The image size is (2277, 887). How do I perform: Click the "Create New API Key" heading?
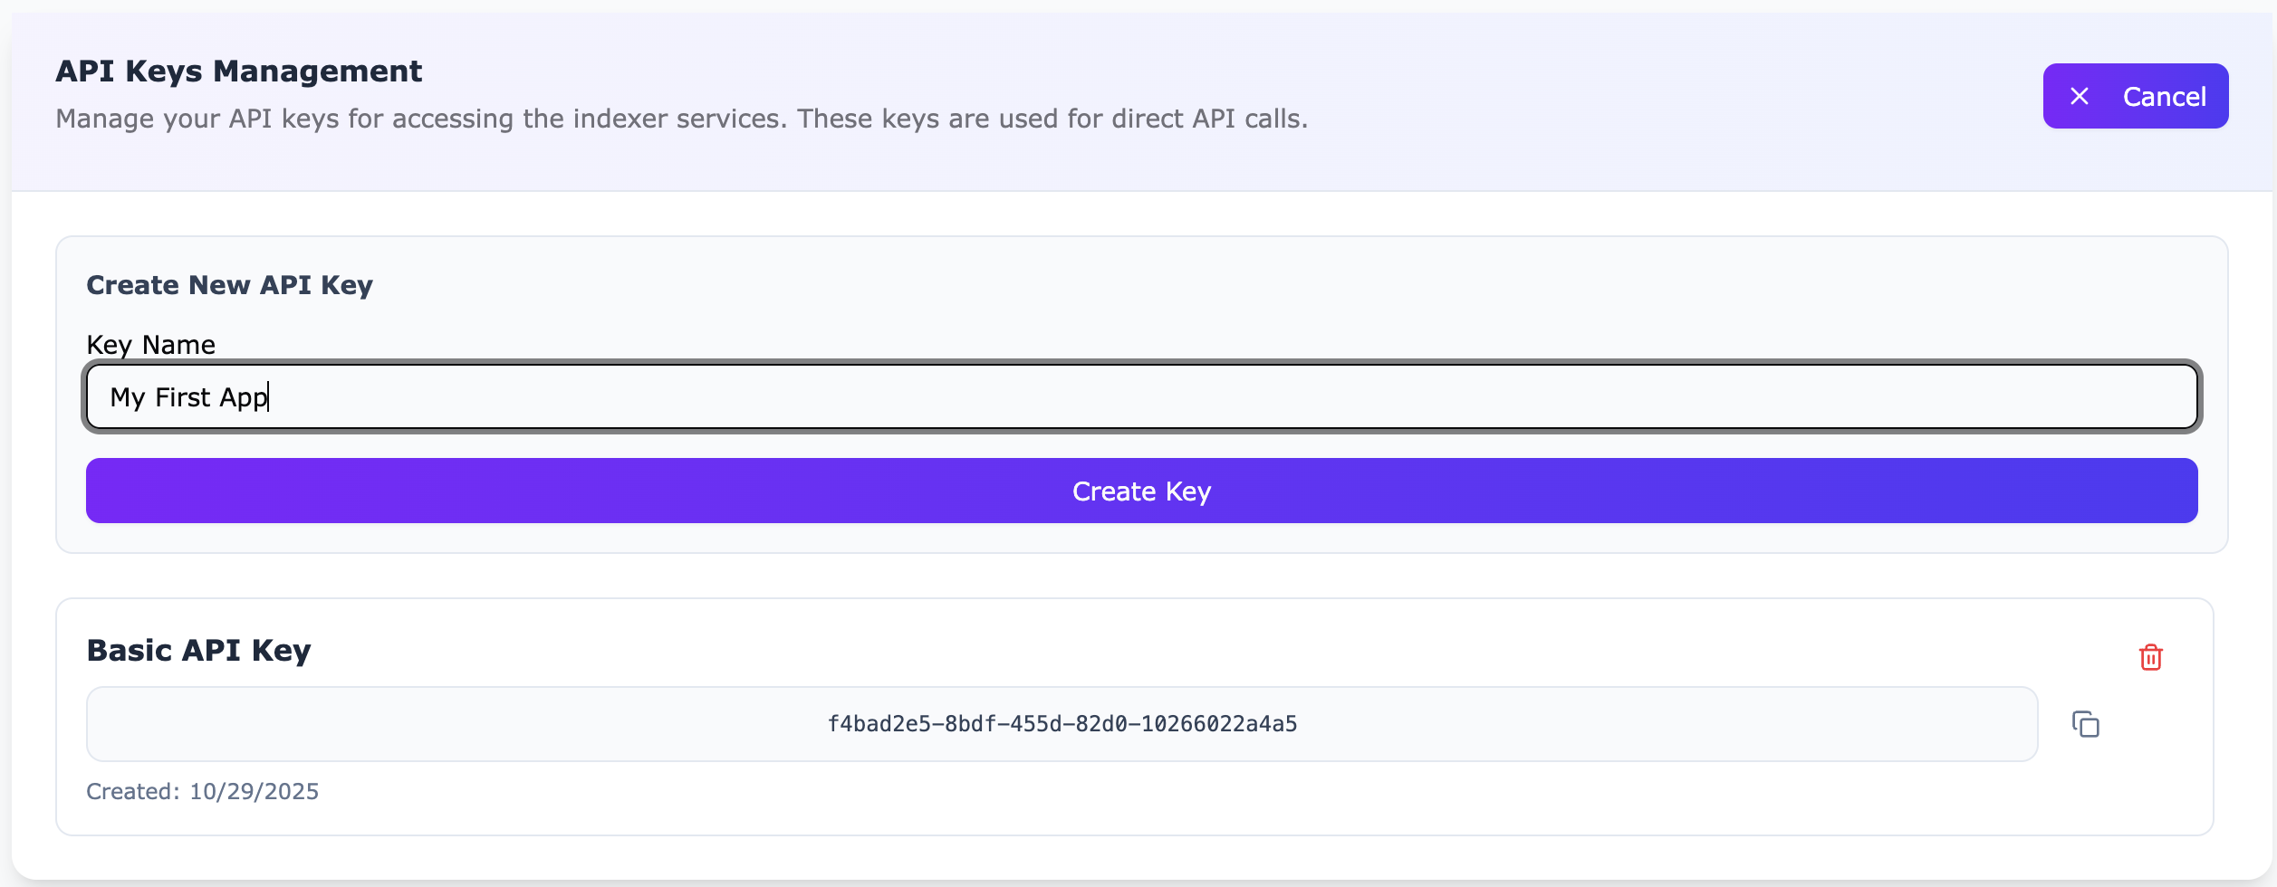[x=229, y=285]
